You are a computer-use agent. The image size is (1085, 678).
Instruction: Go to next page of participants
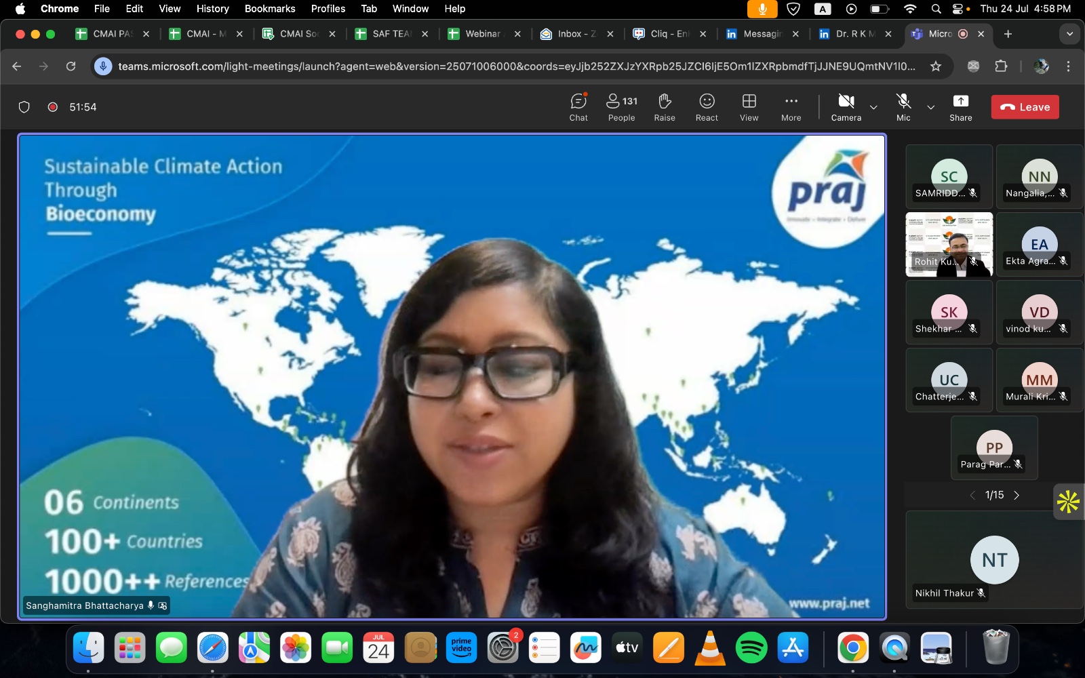[1016, 496]
